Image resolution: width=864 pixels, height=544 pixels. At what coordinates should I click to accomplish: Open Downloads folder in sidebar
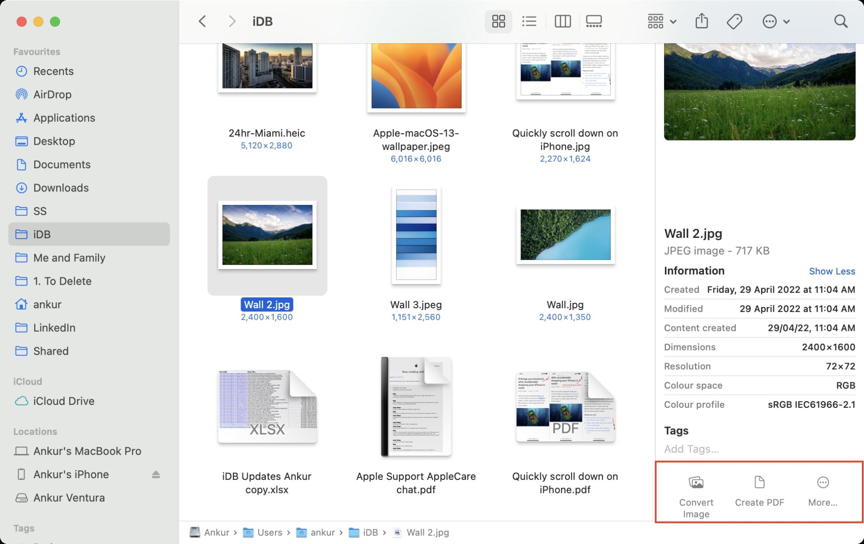click(89, 188)
